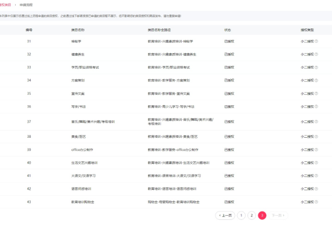The width and height of the screenshot is (332, 229).
Task: Click the help icon in row 38
Action: (x=316, y=137)
